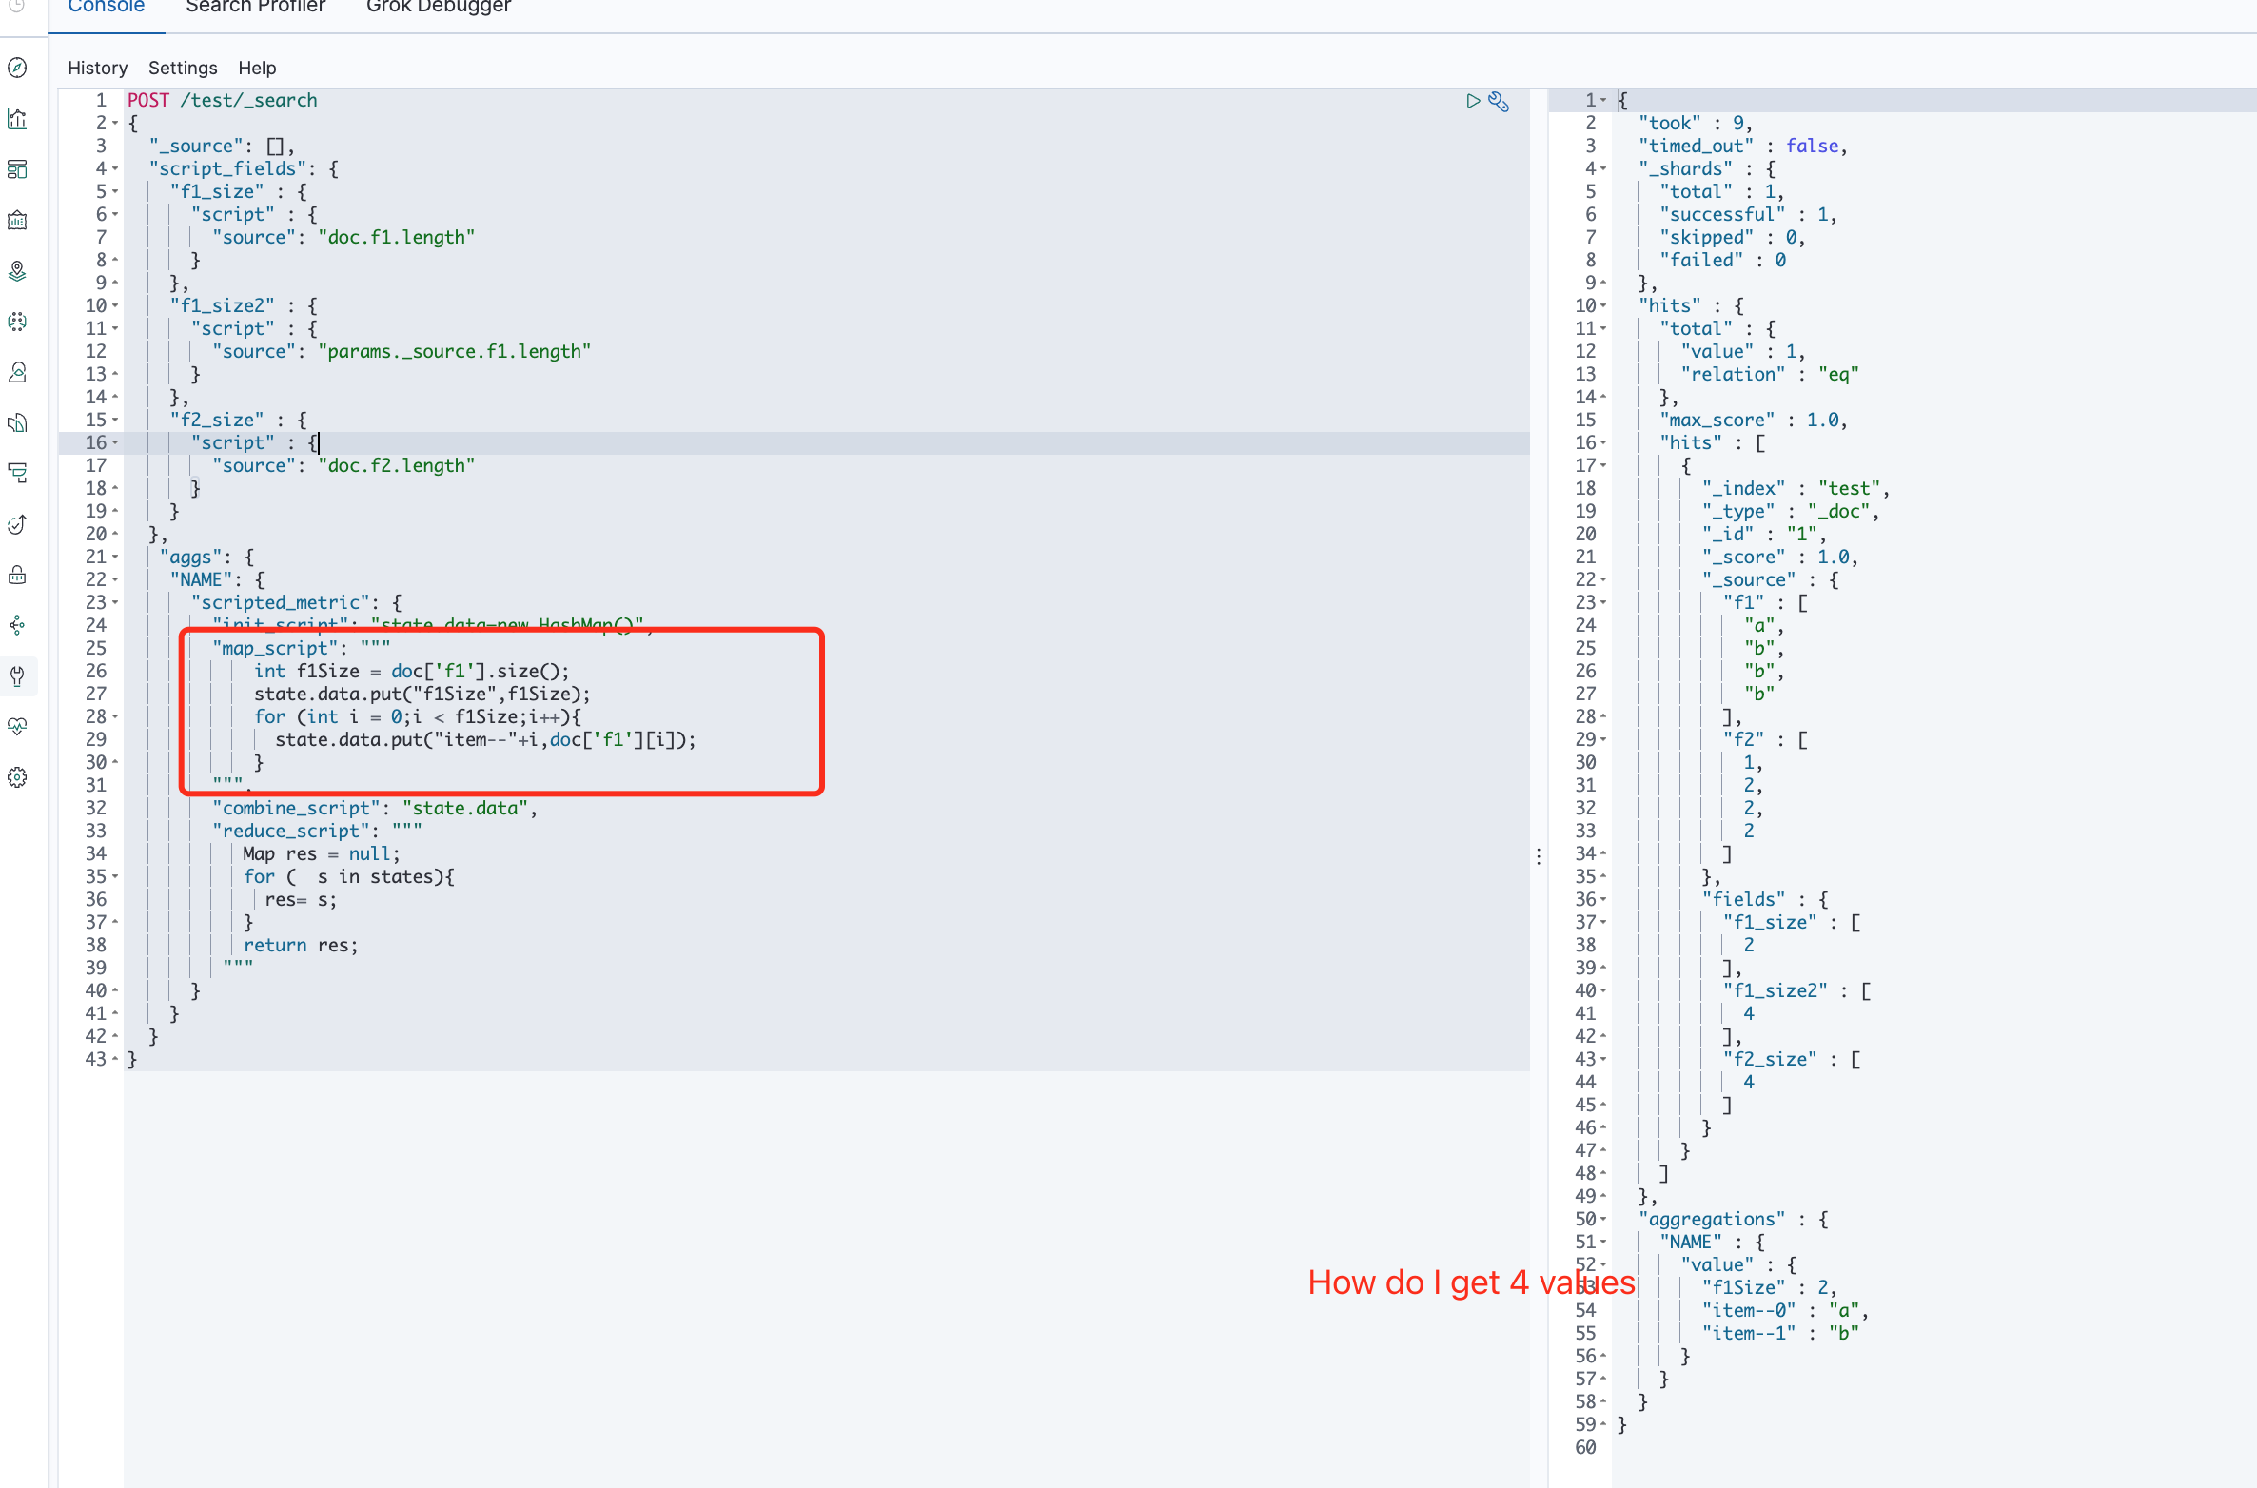The width and height of the screenshot is (2257, 1488).
Task: Open the Visualize Library chart icon
Action: [17, 118]
